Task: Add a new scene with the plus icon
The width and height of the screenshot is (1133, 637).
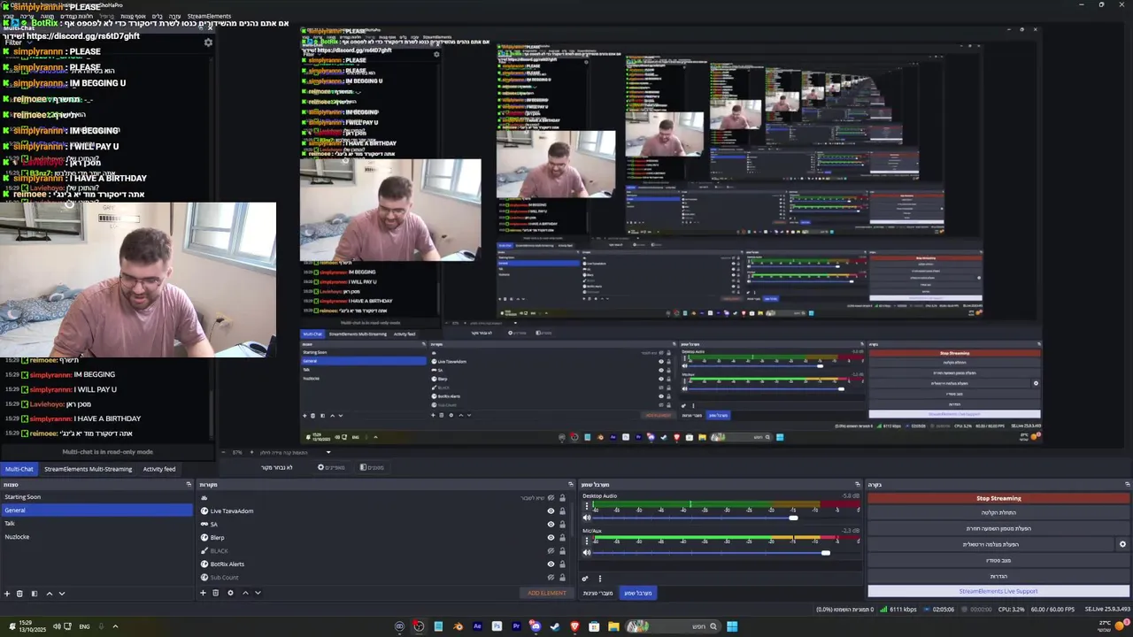Action: 7,594
